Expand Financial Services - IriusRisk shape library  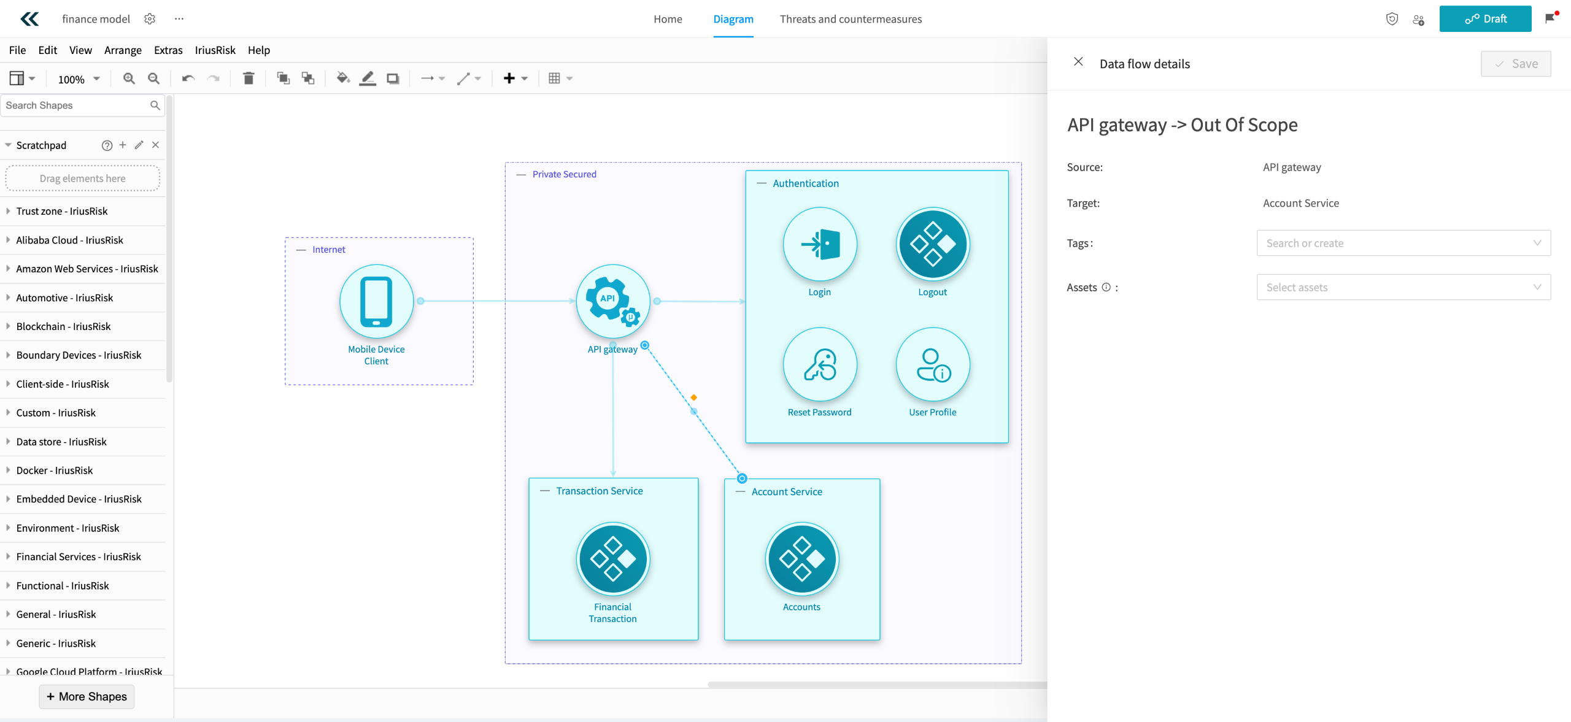(79, 557)
